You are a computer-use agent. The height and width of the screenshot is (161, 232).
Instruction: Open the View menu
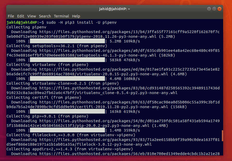[32, 16]
